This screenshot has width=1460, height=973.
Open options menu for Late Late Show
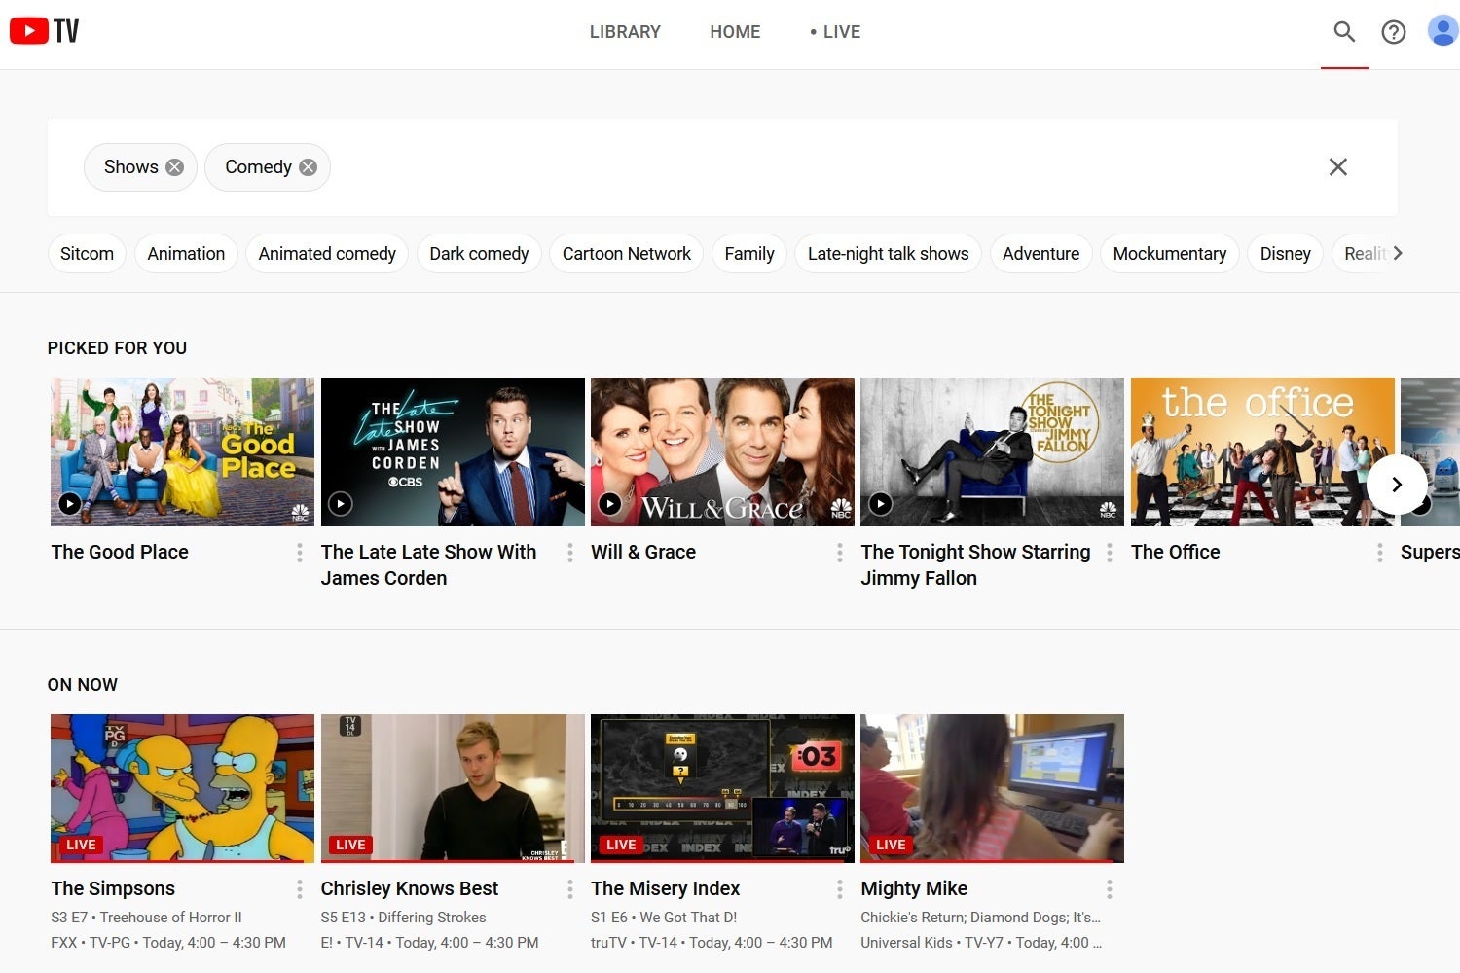[569, 553]
